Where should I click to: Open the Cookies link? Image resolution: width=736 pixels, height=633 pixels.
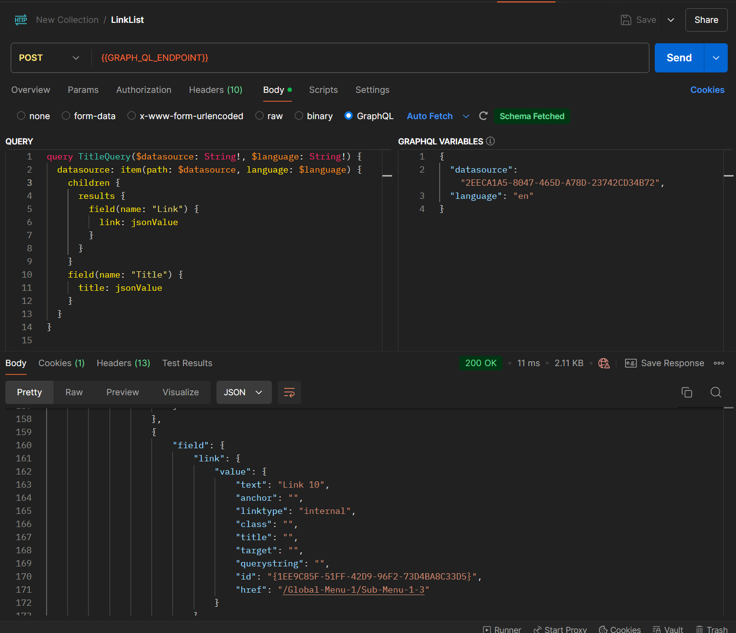click(x=707, y=90)
